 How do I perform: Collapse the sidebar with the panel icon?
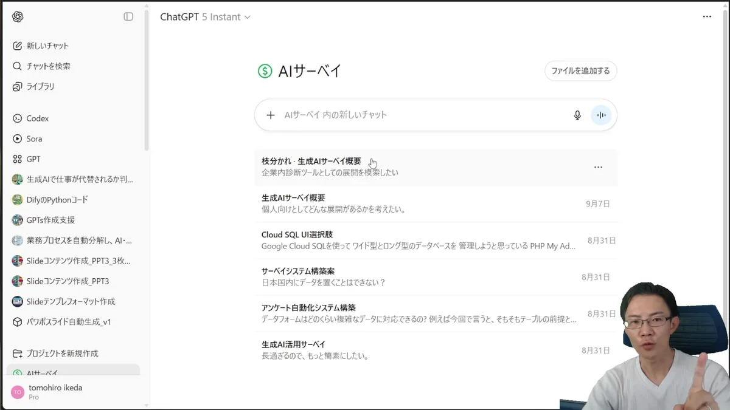(128, 17)
